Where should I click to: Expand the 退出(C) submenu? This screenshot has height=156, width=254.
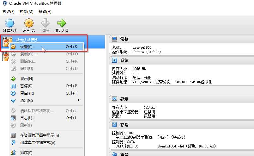(x=46, y=101)
